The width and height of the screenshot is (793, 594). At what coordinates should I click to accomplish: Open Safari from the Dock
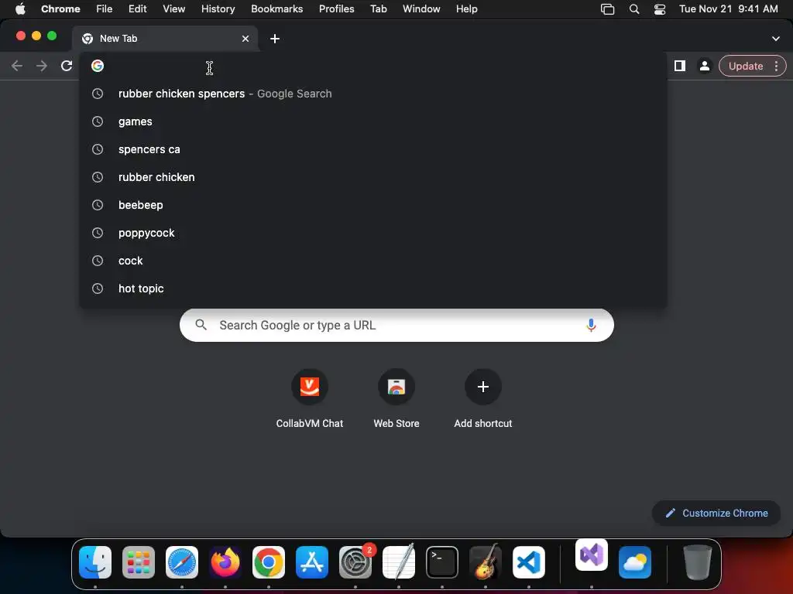click(181, 562)
